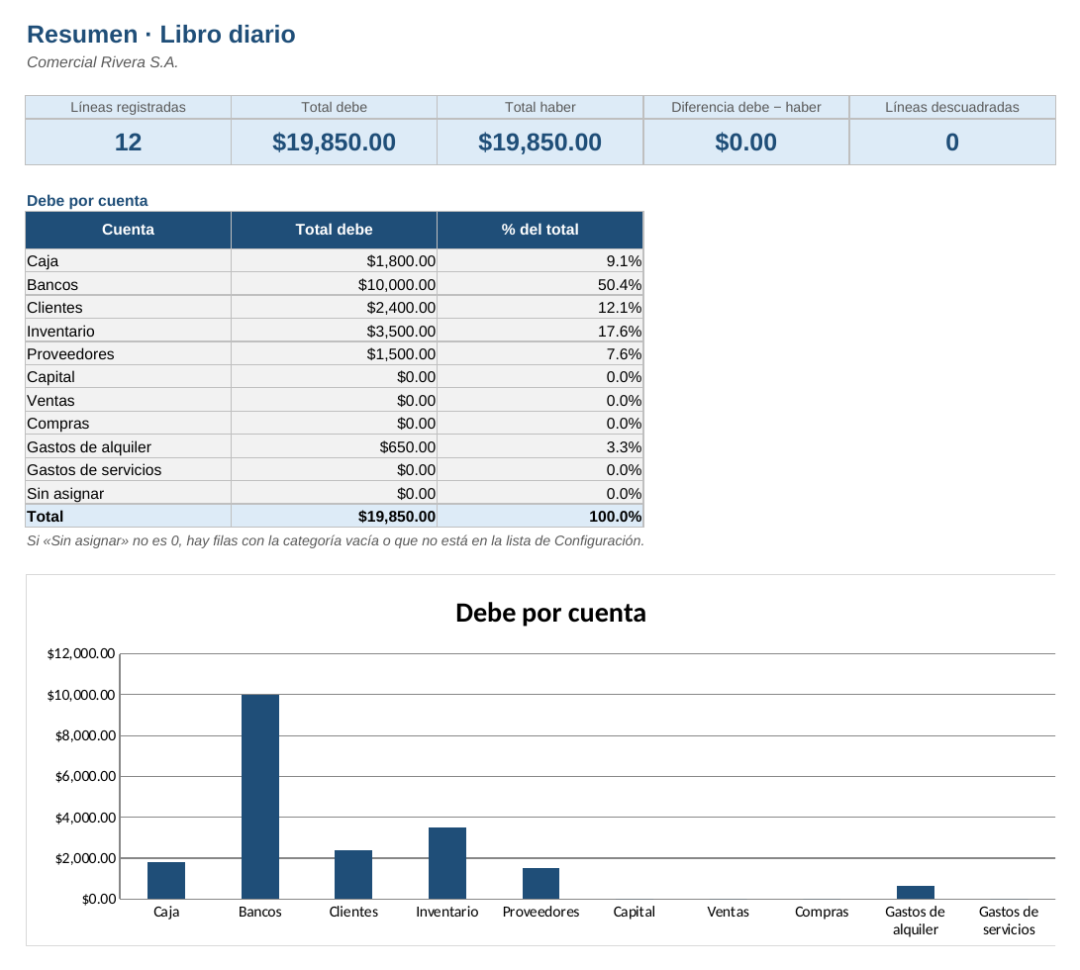Viewport: 1080px width, 970px height.
Task: Click the Líneas registradas value 12
Action: coord(128,142)
